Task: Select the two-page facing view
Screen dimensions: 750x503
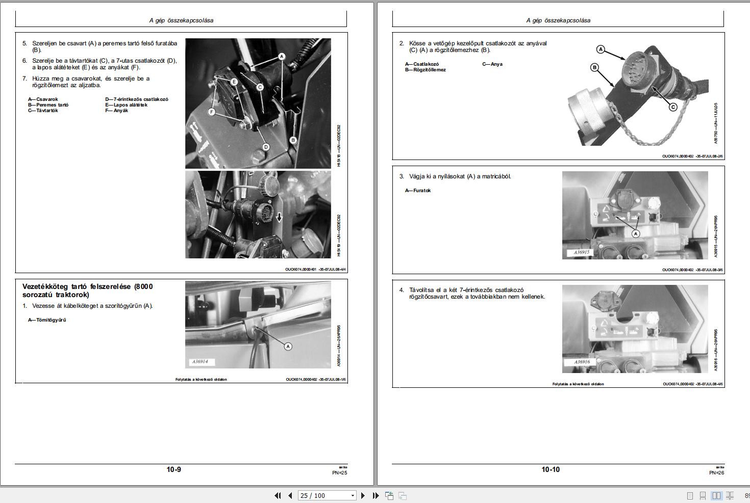Action: (x=716, y=495)
